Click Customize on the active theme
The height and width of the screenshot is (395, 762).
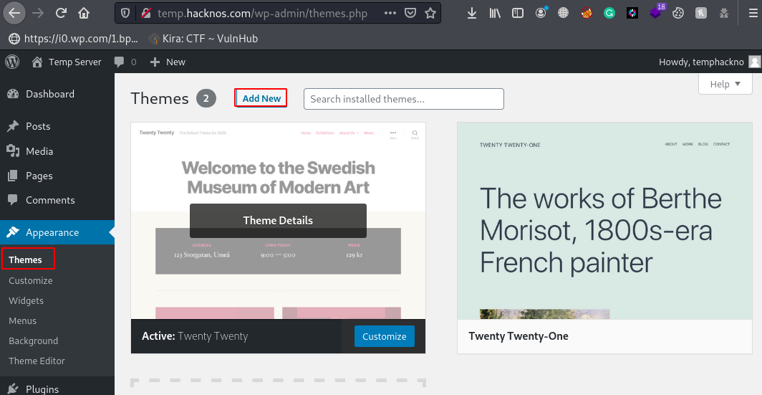[385, 336]
